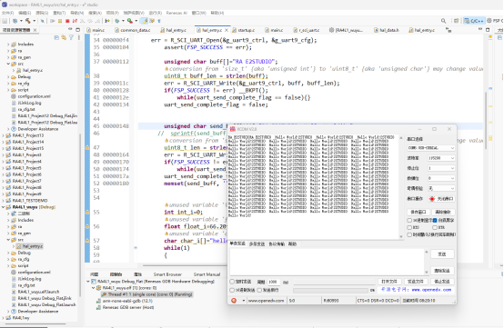The height and width of the screenshot is (328, 504).
Task: Click the collapse-all icon in the project explorer
Action: [x=56, y=37]
